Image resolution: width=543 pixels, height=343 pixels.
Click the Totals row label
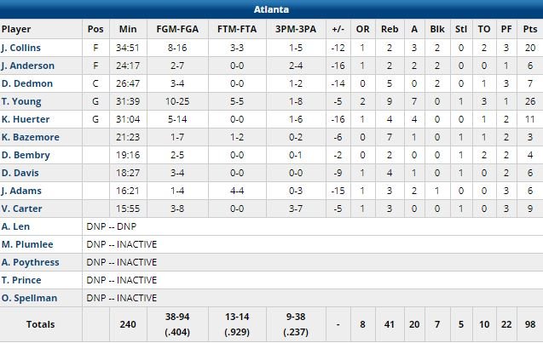[x=40, y=324]
